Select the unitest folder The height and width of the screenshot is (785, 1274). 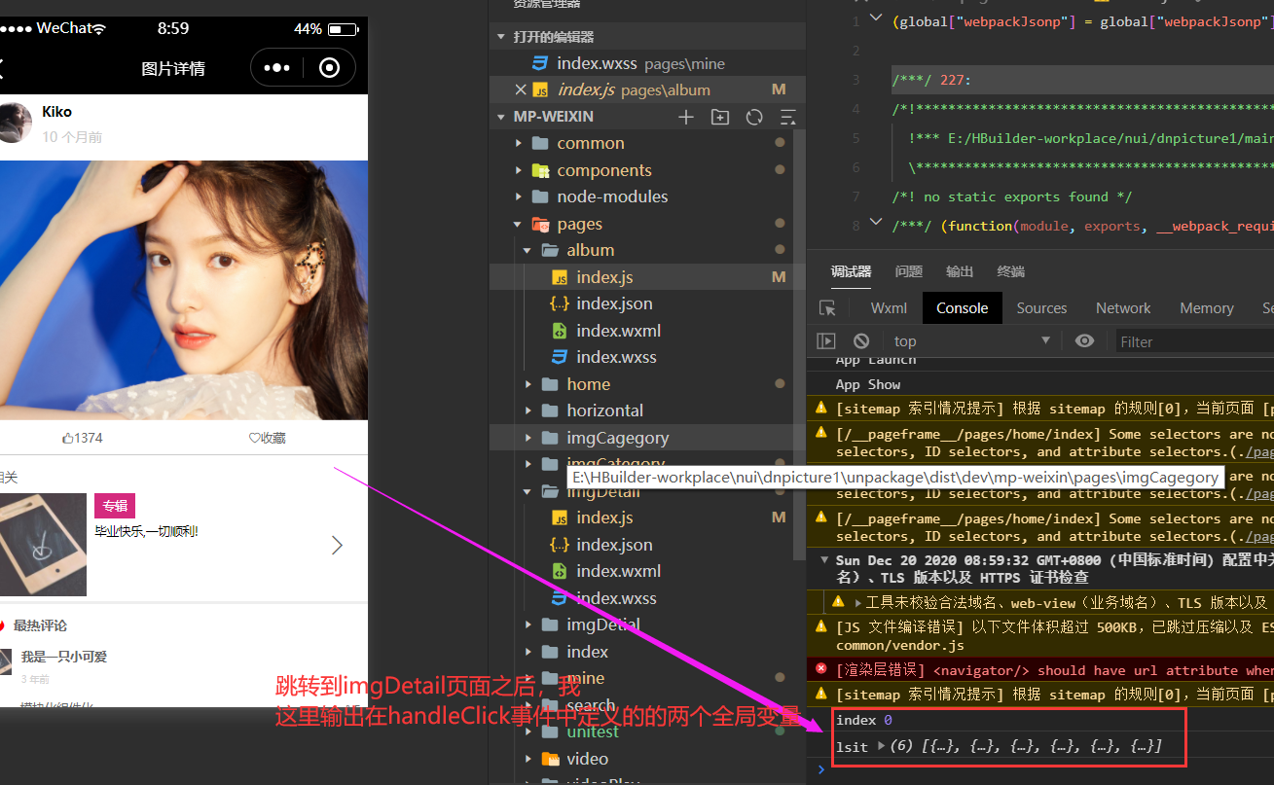click(593, 731)
